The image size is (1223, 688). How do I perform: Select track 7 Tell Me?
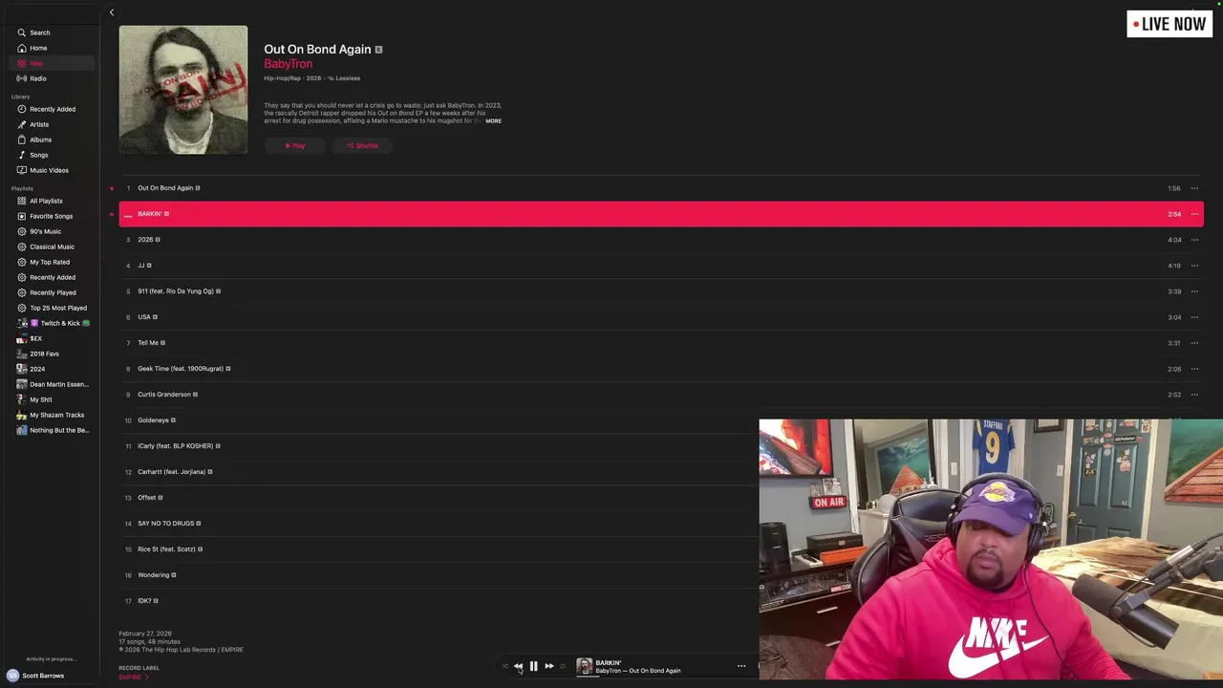click(x=661, y=343)
